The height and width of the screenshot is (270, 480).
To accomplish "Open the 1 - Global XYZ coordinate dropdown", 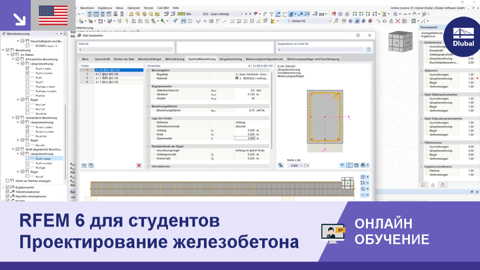I will [x=307, y=21].
